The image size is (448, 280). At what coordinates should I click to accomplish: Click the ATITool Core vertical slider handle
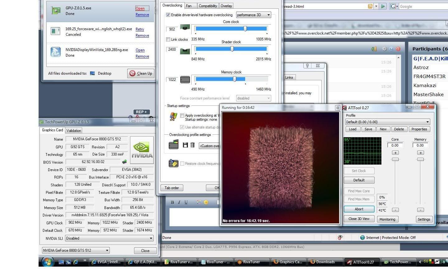[395, 159]
